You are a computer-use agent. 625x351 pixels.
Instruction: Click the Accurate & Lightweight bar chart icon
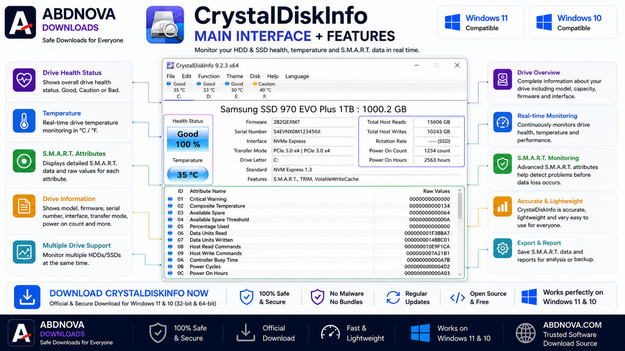tap(503, 206)
